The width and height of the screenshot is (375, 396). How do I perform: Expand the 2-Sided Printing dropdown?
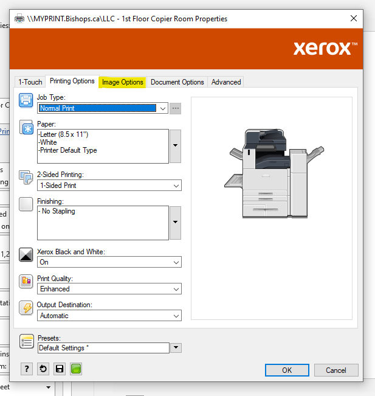click(176, 186)
